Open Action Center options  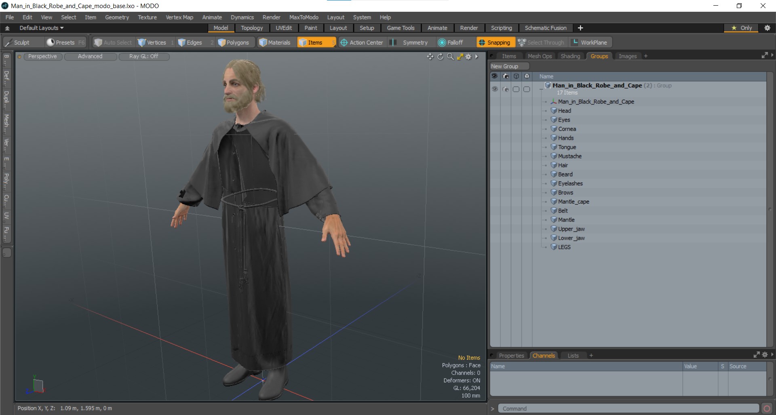361,42
